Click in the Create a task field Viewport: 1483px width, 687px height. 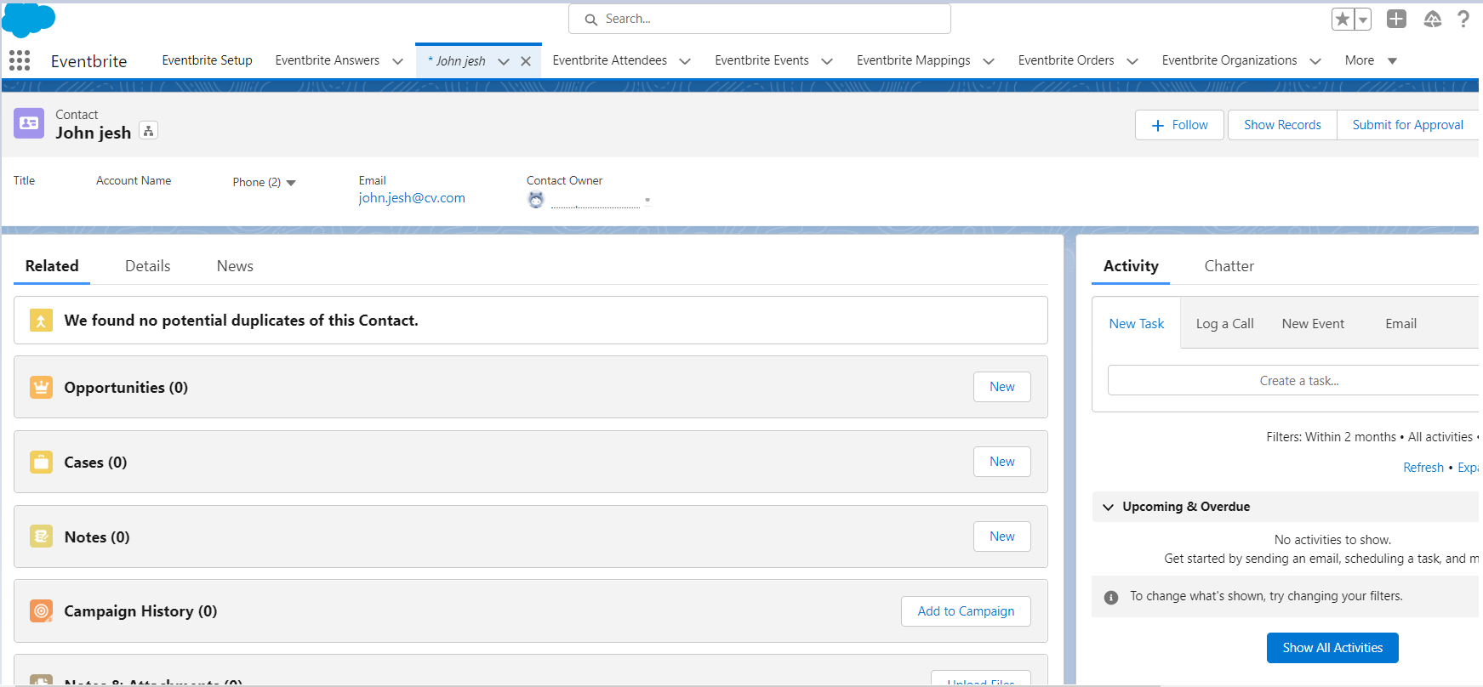pos(1295,381)
